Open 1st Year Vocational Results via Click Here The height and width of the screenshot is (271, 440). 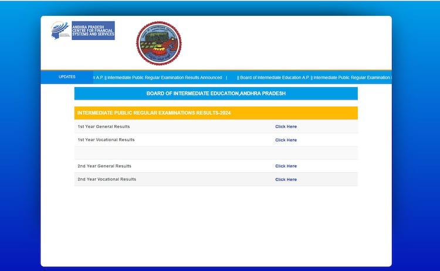click(286, 140)
